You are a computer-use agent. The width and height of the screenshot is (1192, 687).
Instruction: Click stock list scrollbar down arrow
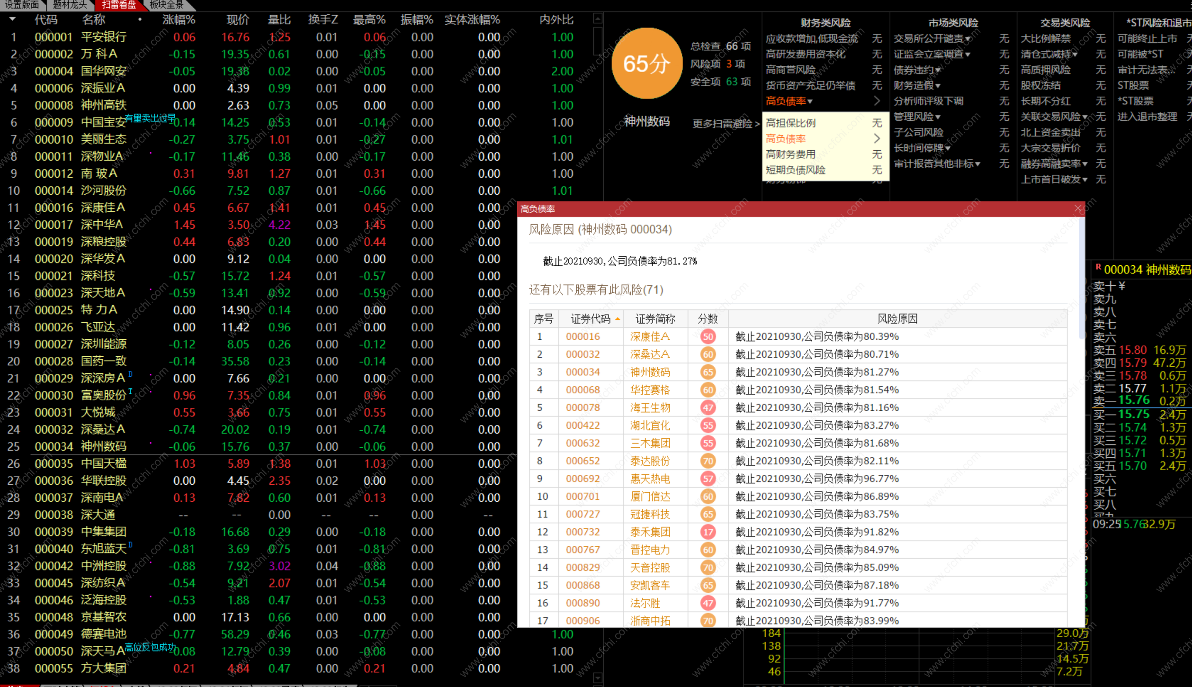598,678
